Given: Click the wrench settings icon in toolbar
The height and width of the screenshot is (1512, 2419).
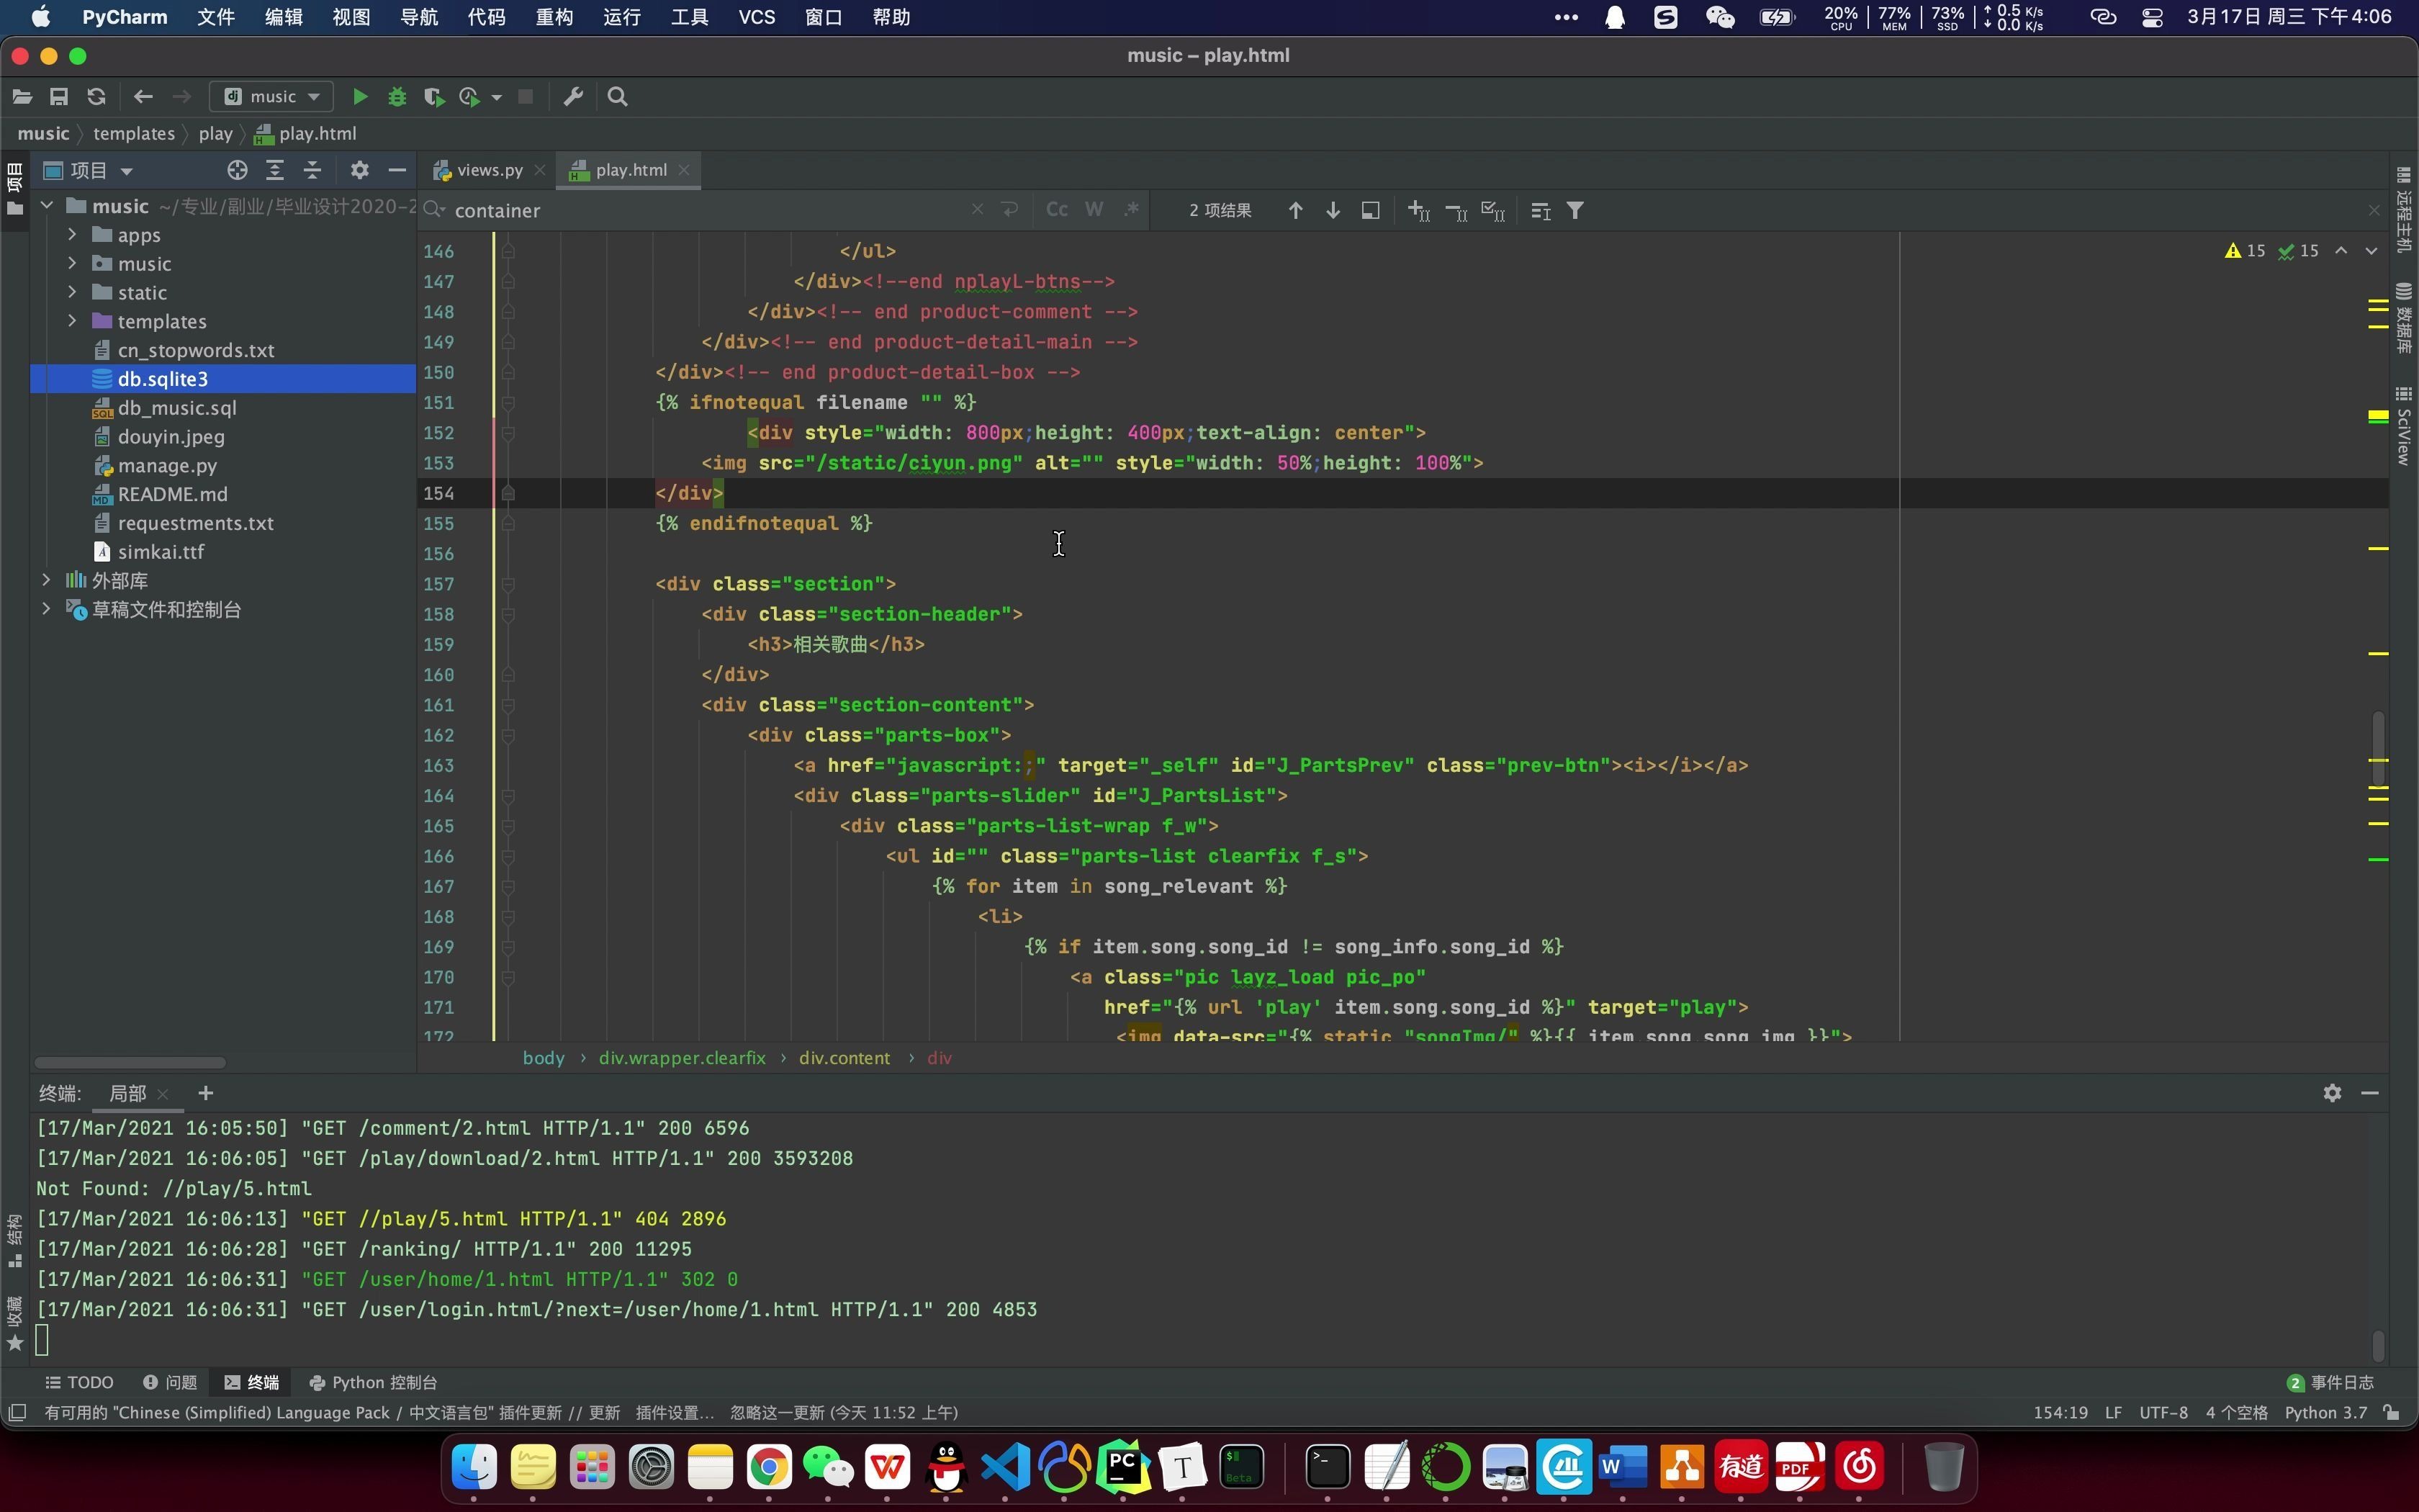Looking at the screenshot, I should click(573, 97).
